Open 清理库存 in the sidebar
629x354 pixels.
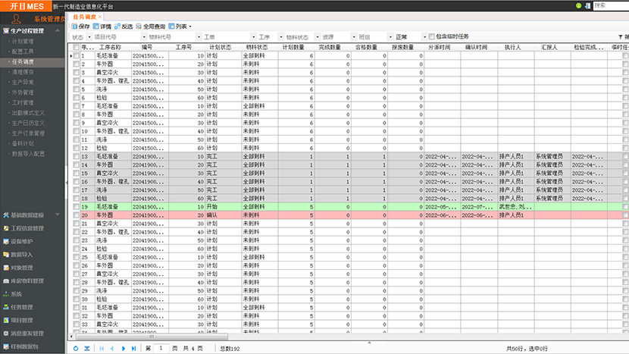tap(23, 73)
